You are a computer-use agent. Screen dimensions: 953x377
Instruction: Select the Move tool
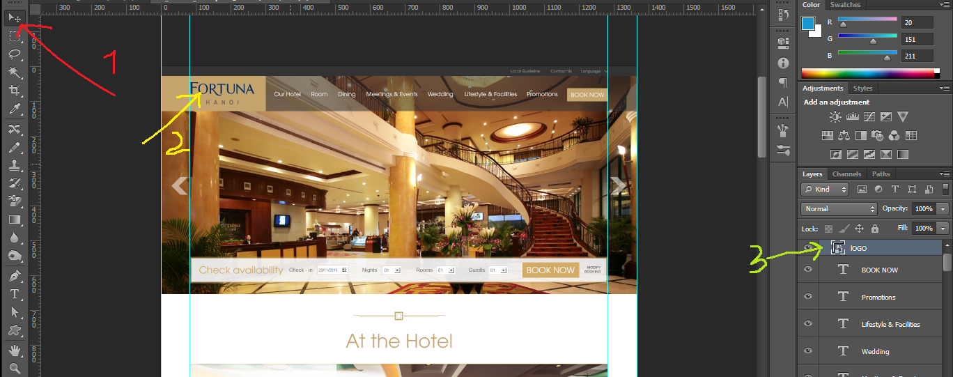15,17
